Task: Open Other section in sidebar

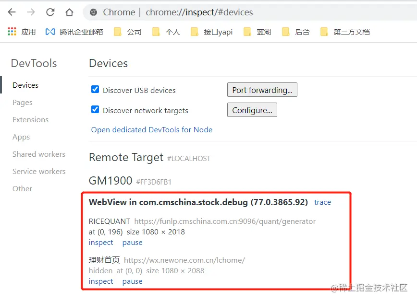Action: (22, 189)
